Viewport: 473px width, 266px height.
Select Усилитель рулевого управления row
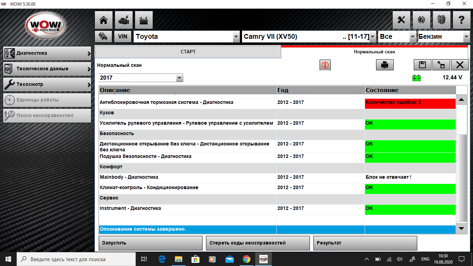[x=277, y=124]
